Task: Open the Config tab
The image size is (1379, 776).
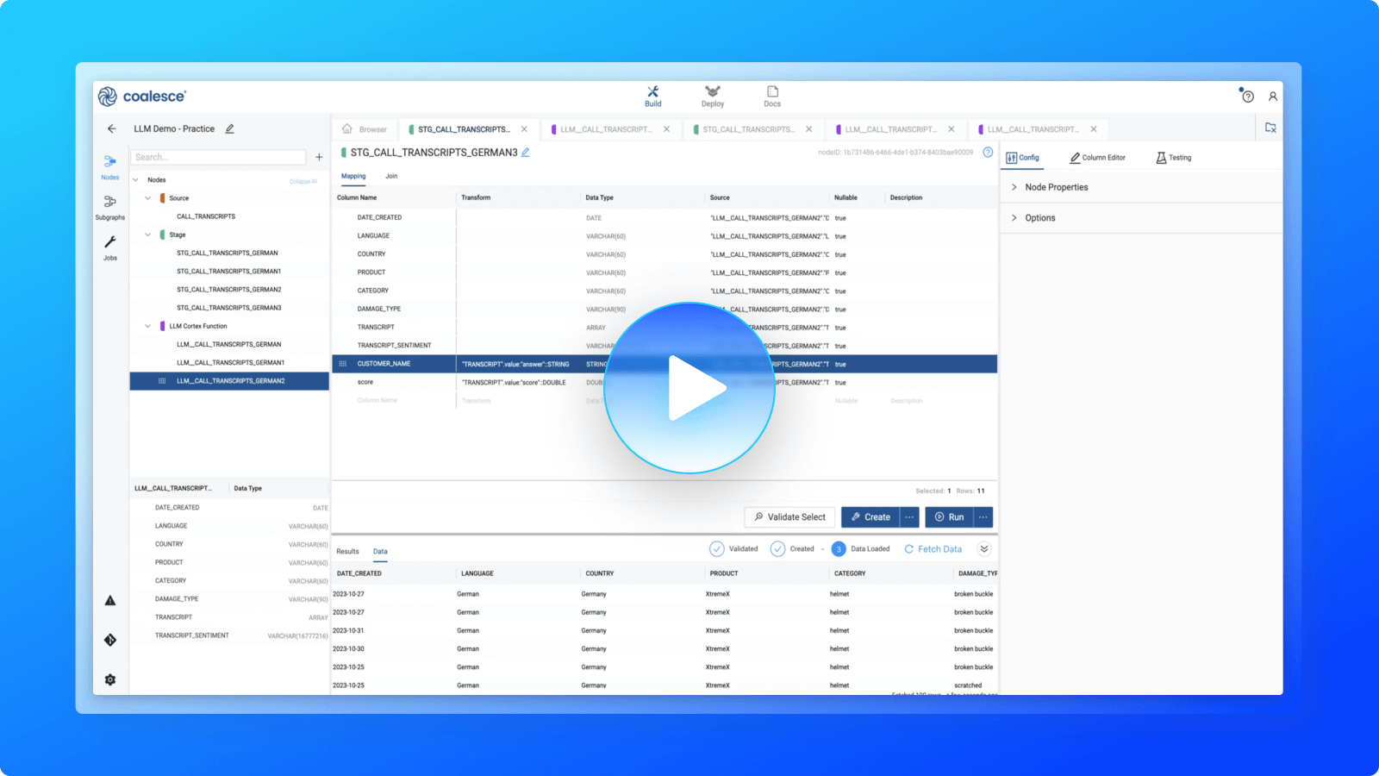Action: 1023,158
